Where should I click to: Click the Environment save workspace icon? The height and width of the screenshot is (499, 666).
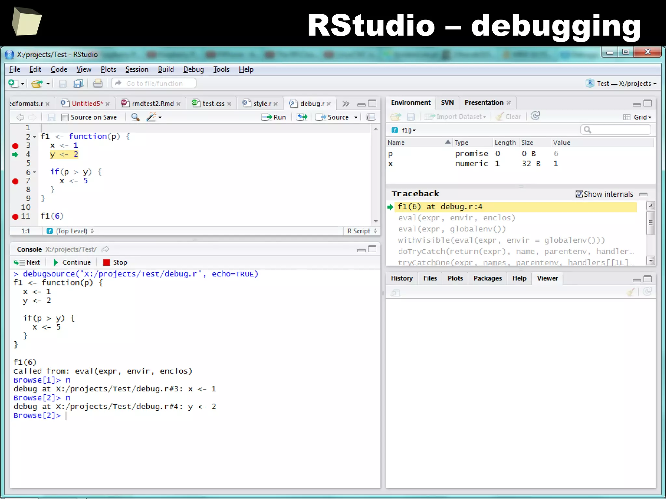411,117
